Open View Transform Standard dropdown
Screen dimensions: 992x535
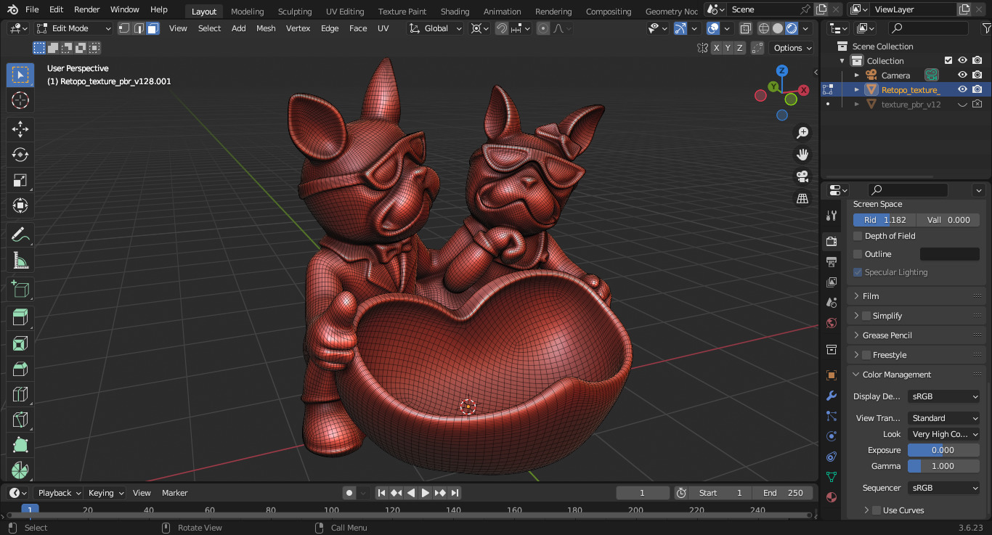pyautogui.click(x=944, y=418)
